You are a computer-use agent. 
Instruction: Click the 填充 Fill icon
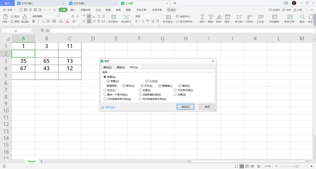(x=227, y=17)
